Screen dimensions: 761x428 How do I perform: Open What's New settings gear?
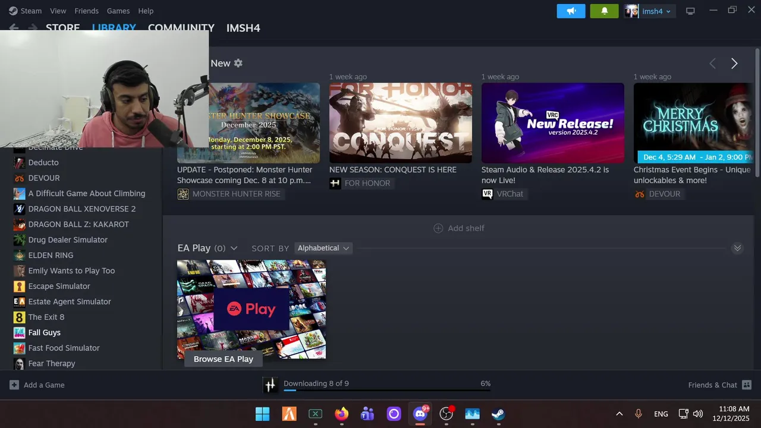pos(238,63)
